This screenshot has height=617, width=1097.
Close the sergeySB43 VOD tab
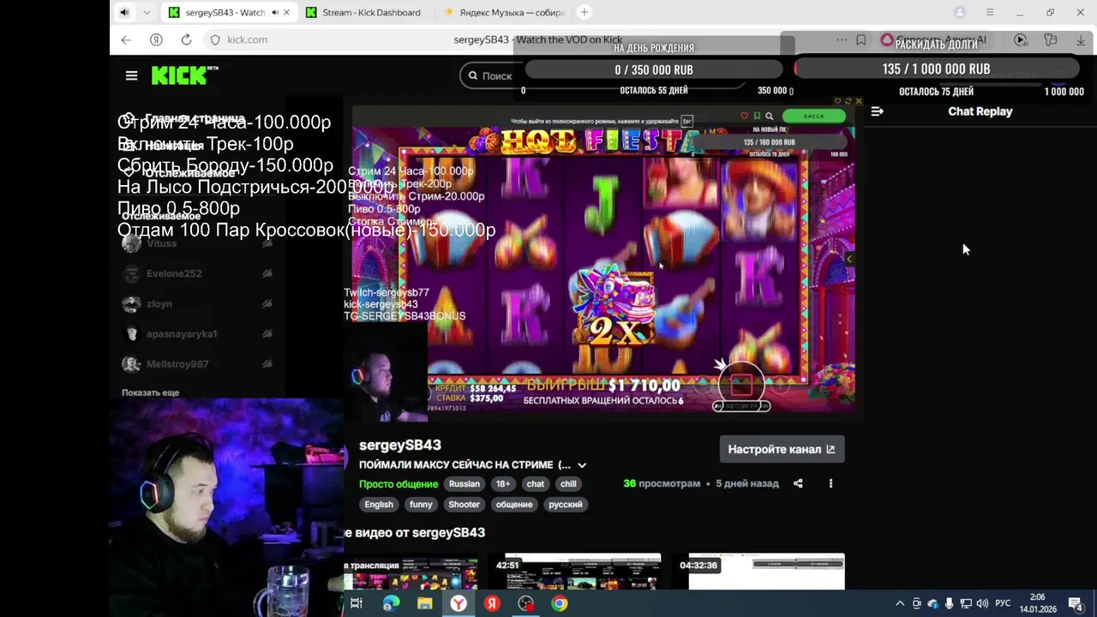tap(286, 12)
